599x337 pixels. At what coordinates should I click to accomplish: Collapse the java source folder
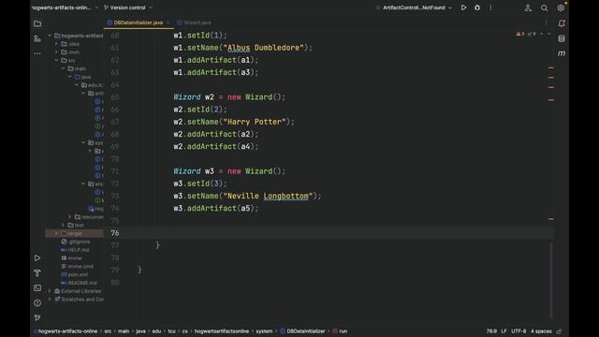point(70,77)
